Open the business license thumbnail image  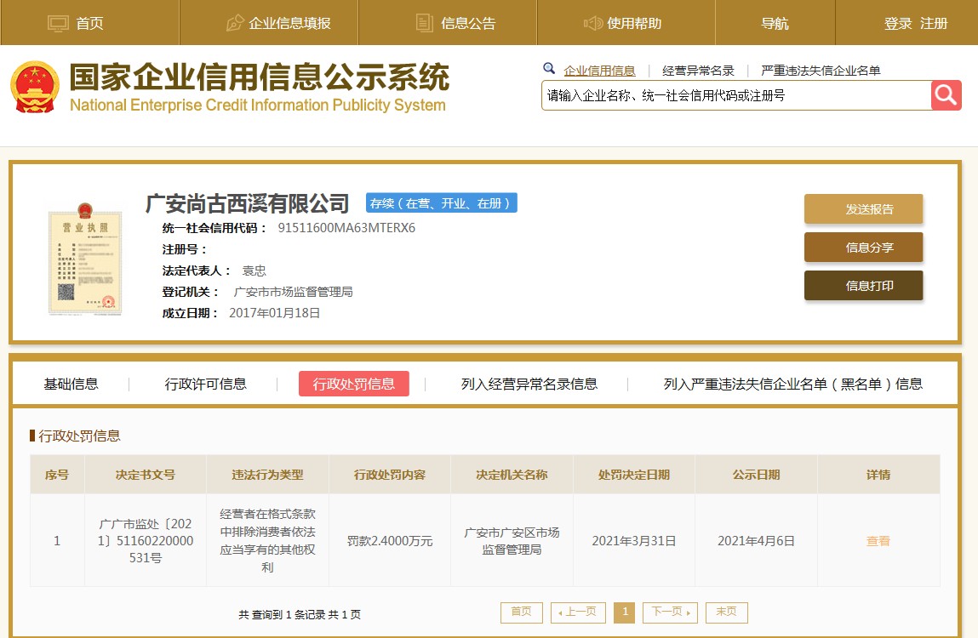click(84, 259)
